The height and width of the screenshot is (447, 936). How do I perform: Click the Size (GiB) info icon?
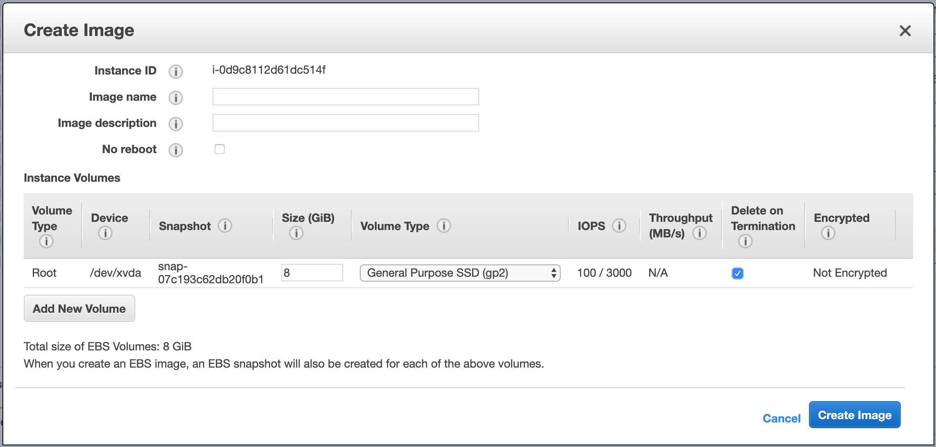point(296,233)
